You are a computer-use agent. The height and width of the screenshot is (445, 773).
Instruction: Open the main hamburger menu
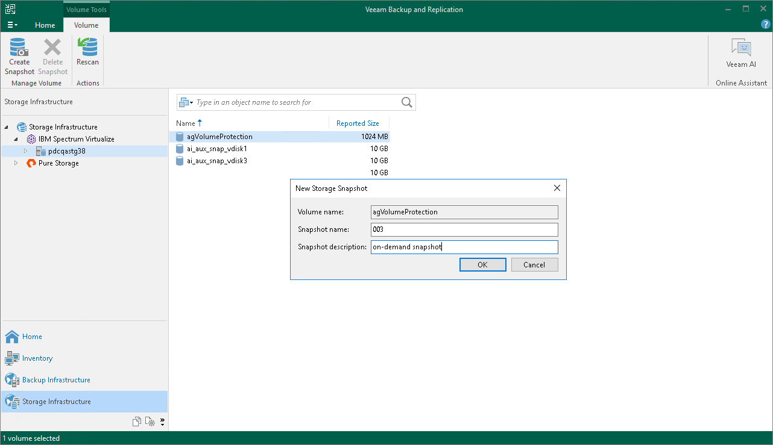pyautogui.click(x=12, y=25)
